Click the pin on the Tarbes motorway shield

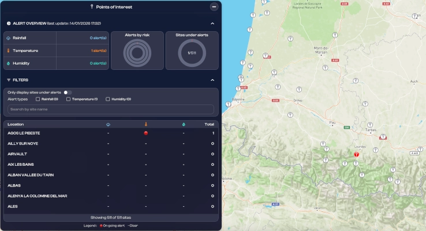click(x=383, y=136)
